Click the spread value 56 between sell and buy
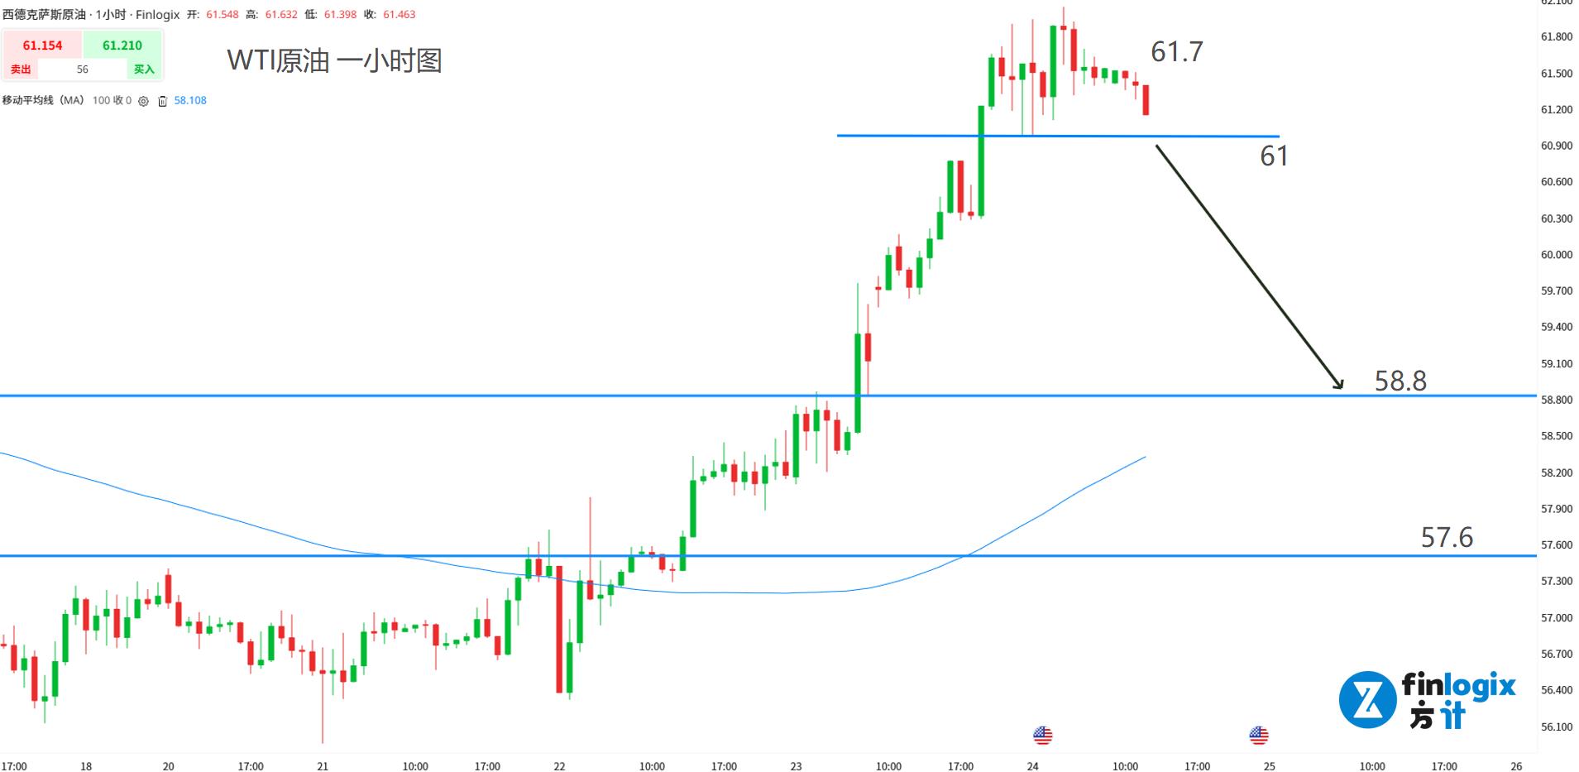 point(83,70)
